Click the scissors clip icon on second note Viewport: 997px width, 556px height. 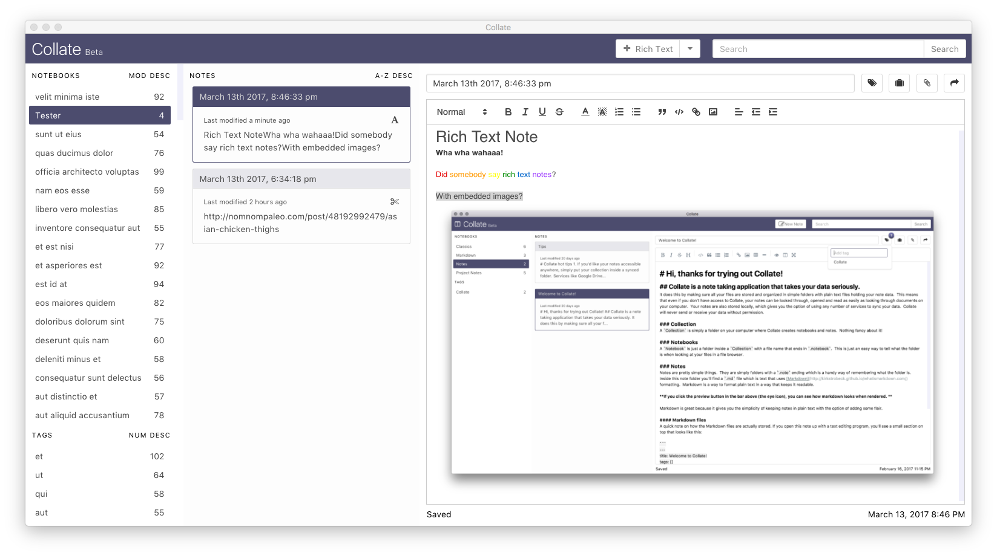395,202
